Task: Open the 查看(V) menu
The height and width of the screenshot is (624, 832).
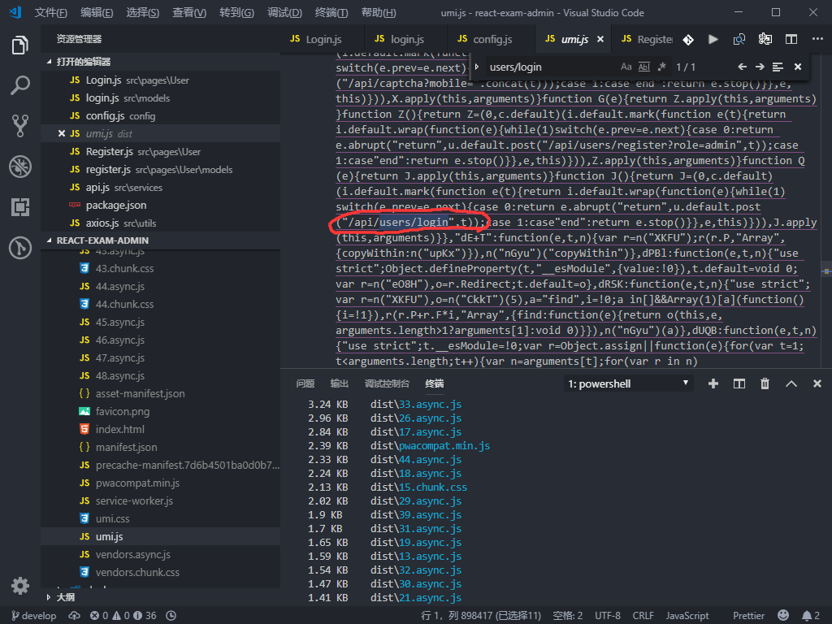Action: (188, 12)
